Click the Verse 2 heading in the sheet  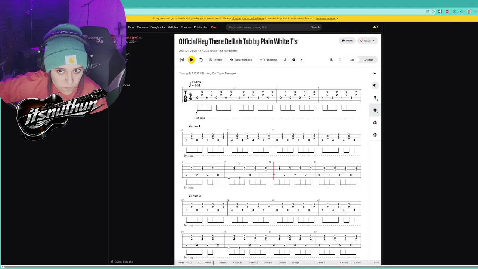[194, 196]
